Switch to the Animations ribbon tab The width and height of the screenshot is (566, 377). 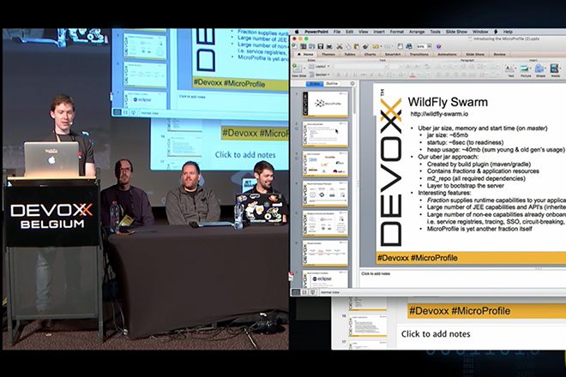pos(447,54)
